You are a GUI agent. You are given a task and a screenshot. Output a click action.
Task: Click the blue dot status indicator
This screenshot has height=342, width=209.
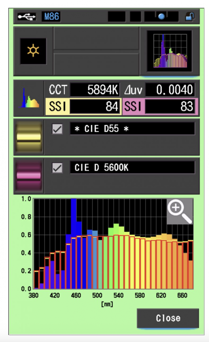[x=161, y=17]
